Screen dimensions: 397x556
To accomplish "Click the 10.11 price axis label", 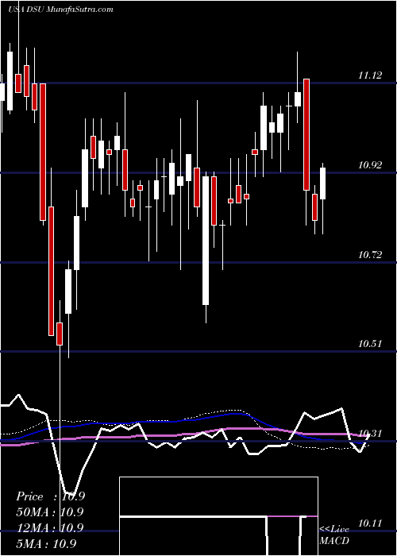I will click(370, 523).
